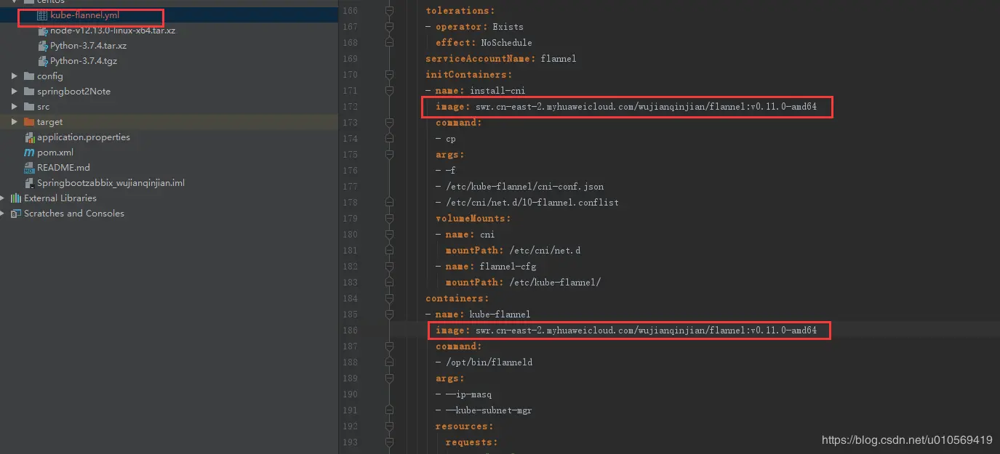Image resolution: width=1000 pixels, height=454 pixels.
Task: Fold the args block on line 189
Action: coord(390,378)
